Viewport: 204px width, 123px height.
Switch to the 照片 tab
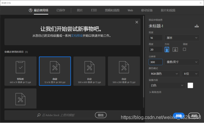pos(80,10)
